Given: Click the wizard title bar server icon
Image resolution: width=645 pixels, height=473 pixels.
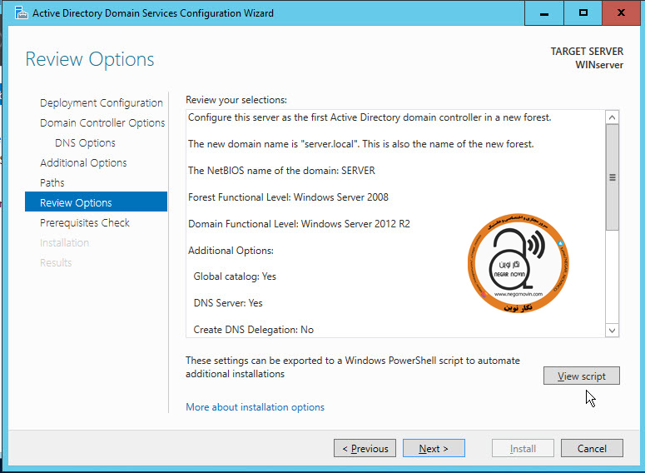Looking at the screenshot, I should coord(21,12).
